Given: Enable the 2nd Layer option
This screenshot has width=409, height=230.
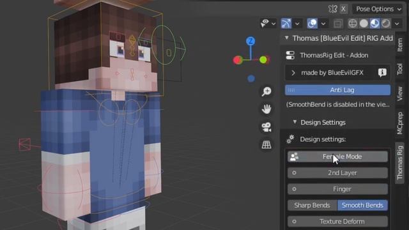Looking at the screenshot, I should tap(338, 173).
